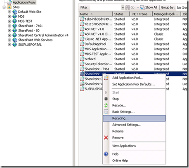
Task: Click the Show All toolbar icon
Action: click(142, 7)
